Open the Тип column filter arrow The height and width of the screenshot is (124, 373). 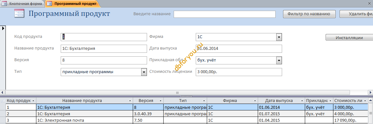pyautogui.click(x=204, y=101)
